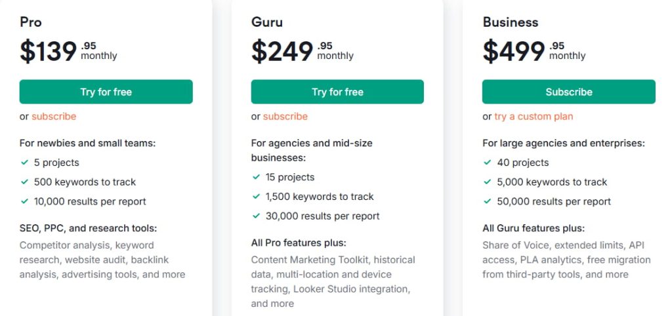Click the checkmark beside 10,000 results per report
The height and width of the screenshot is (316, 672).
click(24, 201)
